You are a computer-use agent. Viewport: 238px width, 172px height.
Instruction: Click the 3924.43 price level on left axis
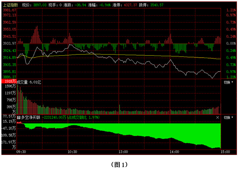tap(9, 51)
